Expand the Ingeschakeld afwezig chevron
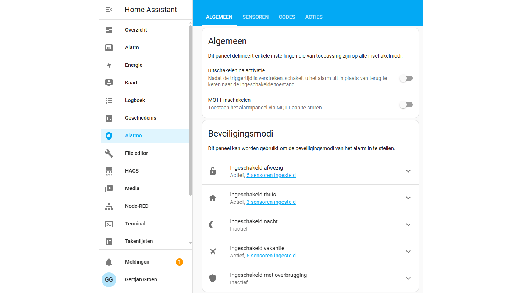522x293 pixels. pyautogui.click(x=408, y=171)
